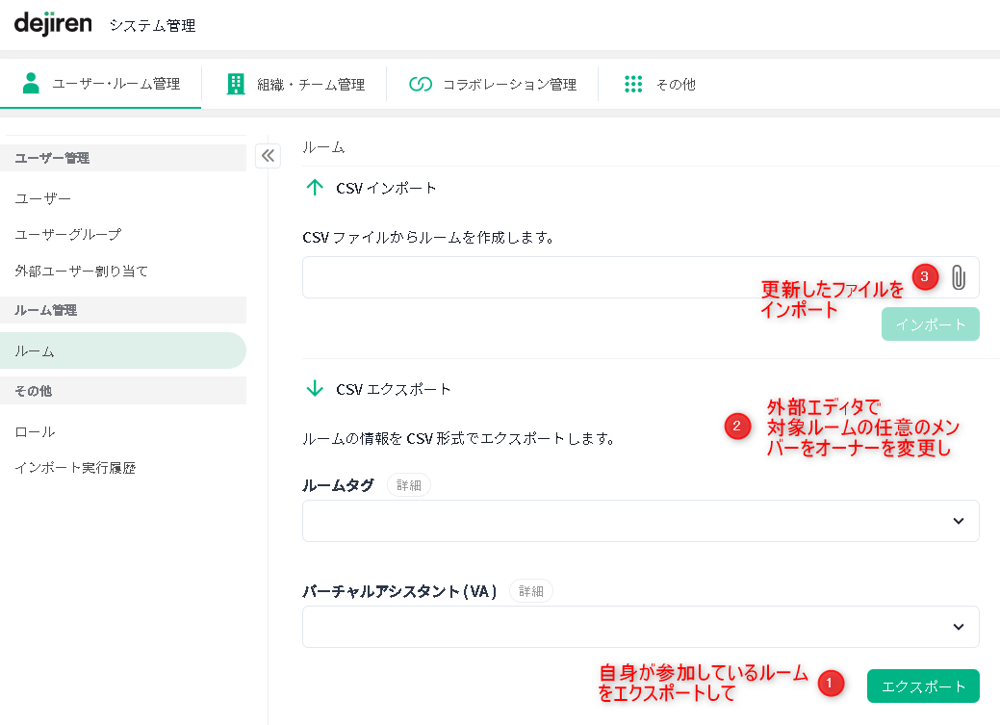Open その他 tab with grid icon
Image resolution: width=1000 pixels, height=725 pixels.
[659, 85]
